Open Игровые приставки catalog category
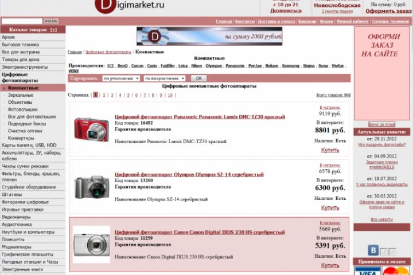Image resolution: width=413 pixels, height=275 pixels. tap(22, 210)
